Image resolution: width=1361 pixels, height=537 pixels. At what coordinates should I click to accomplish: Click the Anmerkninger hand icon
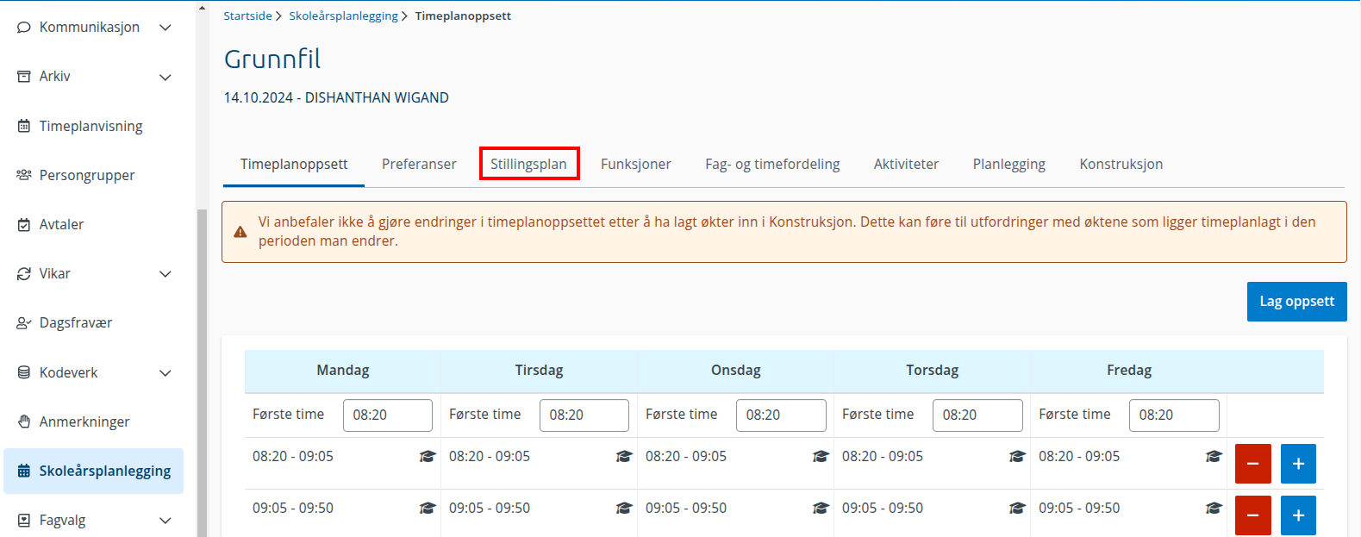(x=24, y=421)
